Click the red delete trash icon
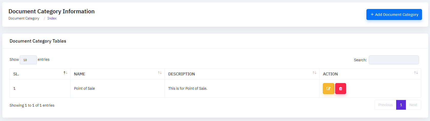Screen dimensions: 430x121 341,89
